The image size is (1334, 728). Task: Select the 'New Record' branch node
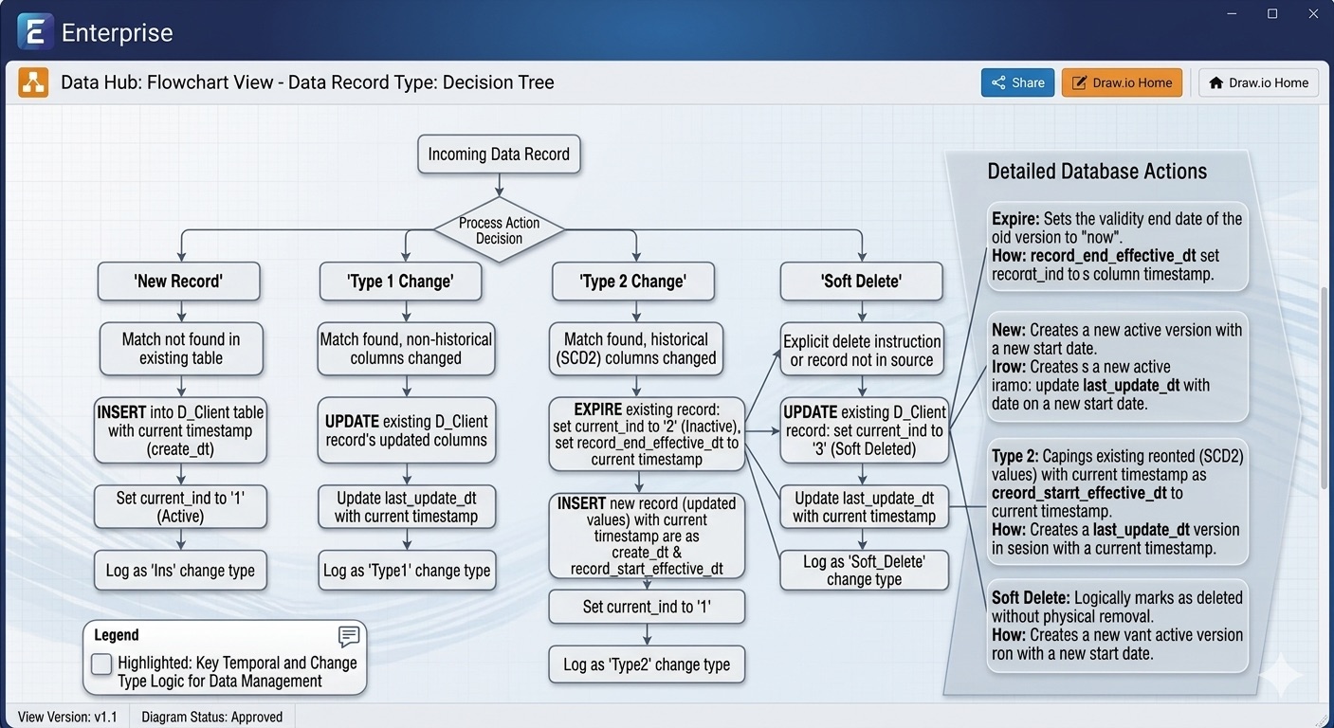tap(179, 281)
